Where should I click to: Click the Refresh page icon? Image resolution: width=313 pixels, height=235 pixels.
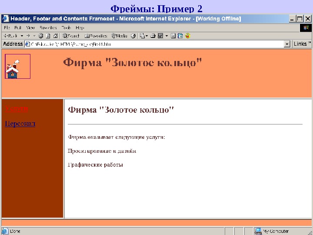pyautogui.click(x=48, y=36)
